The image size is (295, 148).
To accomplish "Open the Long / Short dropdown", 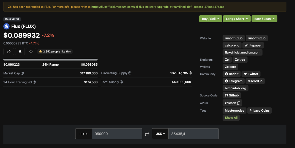I will point(237,19).
